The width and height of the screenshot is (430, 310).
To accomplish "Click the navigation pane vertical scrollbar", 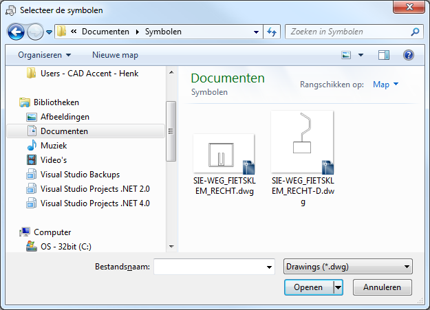I will pos(171,131).
